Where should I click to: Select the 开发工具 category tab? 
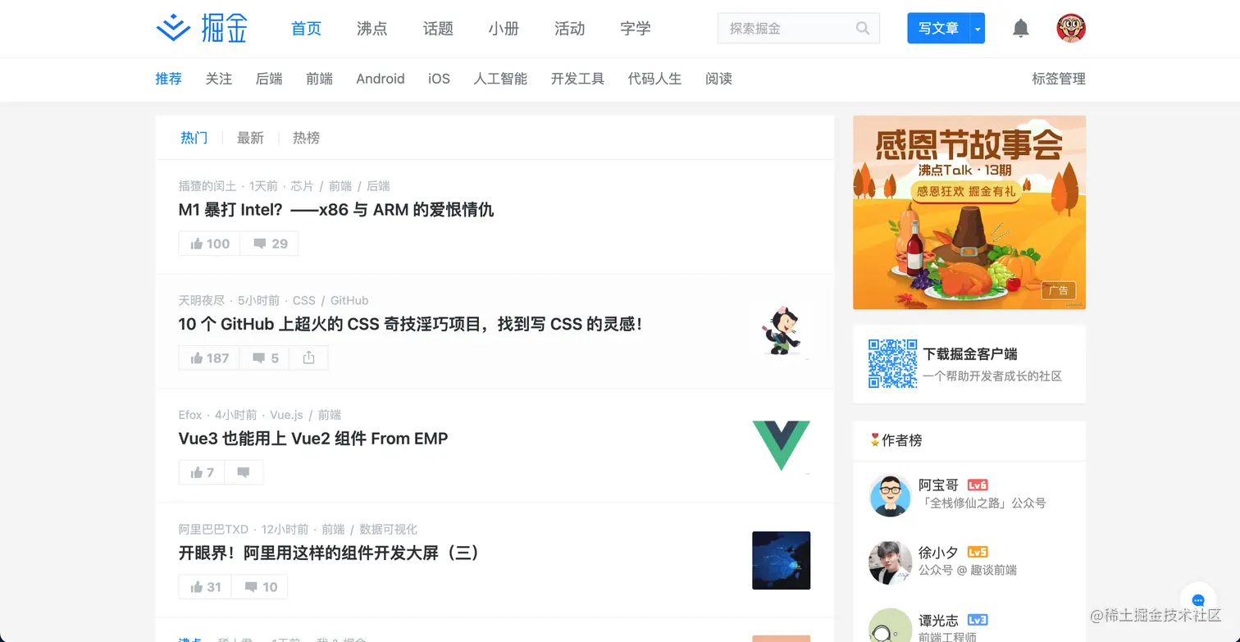click(577, 79)
